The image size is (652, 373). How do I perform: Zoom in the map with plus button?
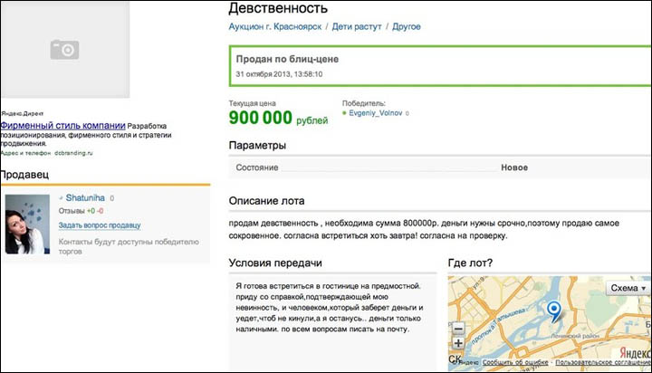[457, 343]
